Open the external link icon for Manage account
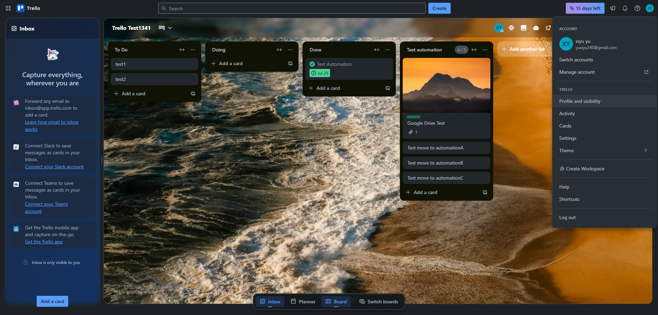 coord(646,72)
